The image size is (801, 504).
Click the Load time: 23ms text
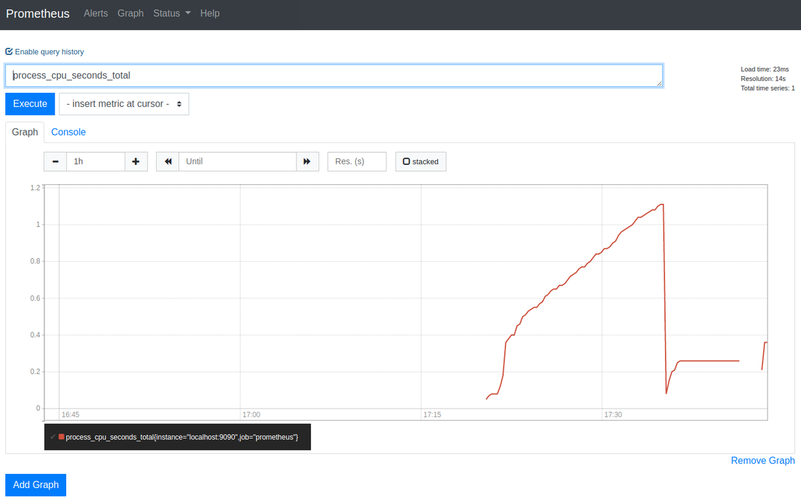(x=765, y=69)
